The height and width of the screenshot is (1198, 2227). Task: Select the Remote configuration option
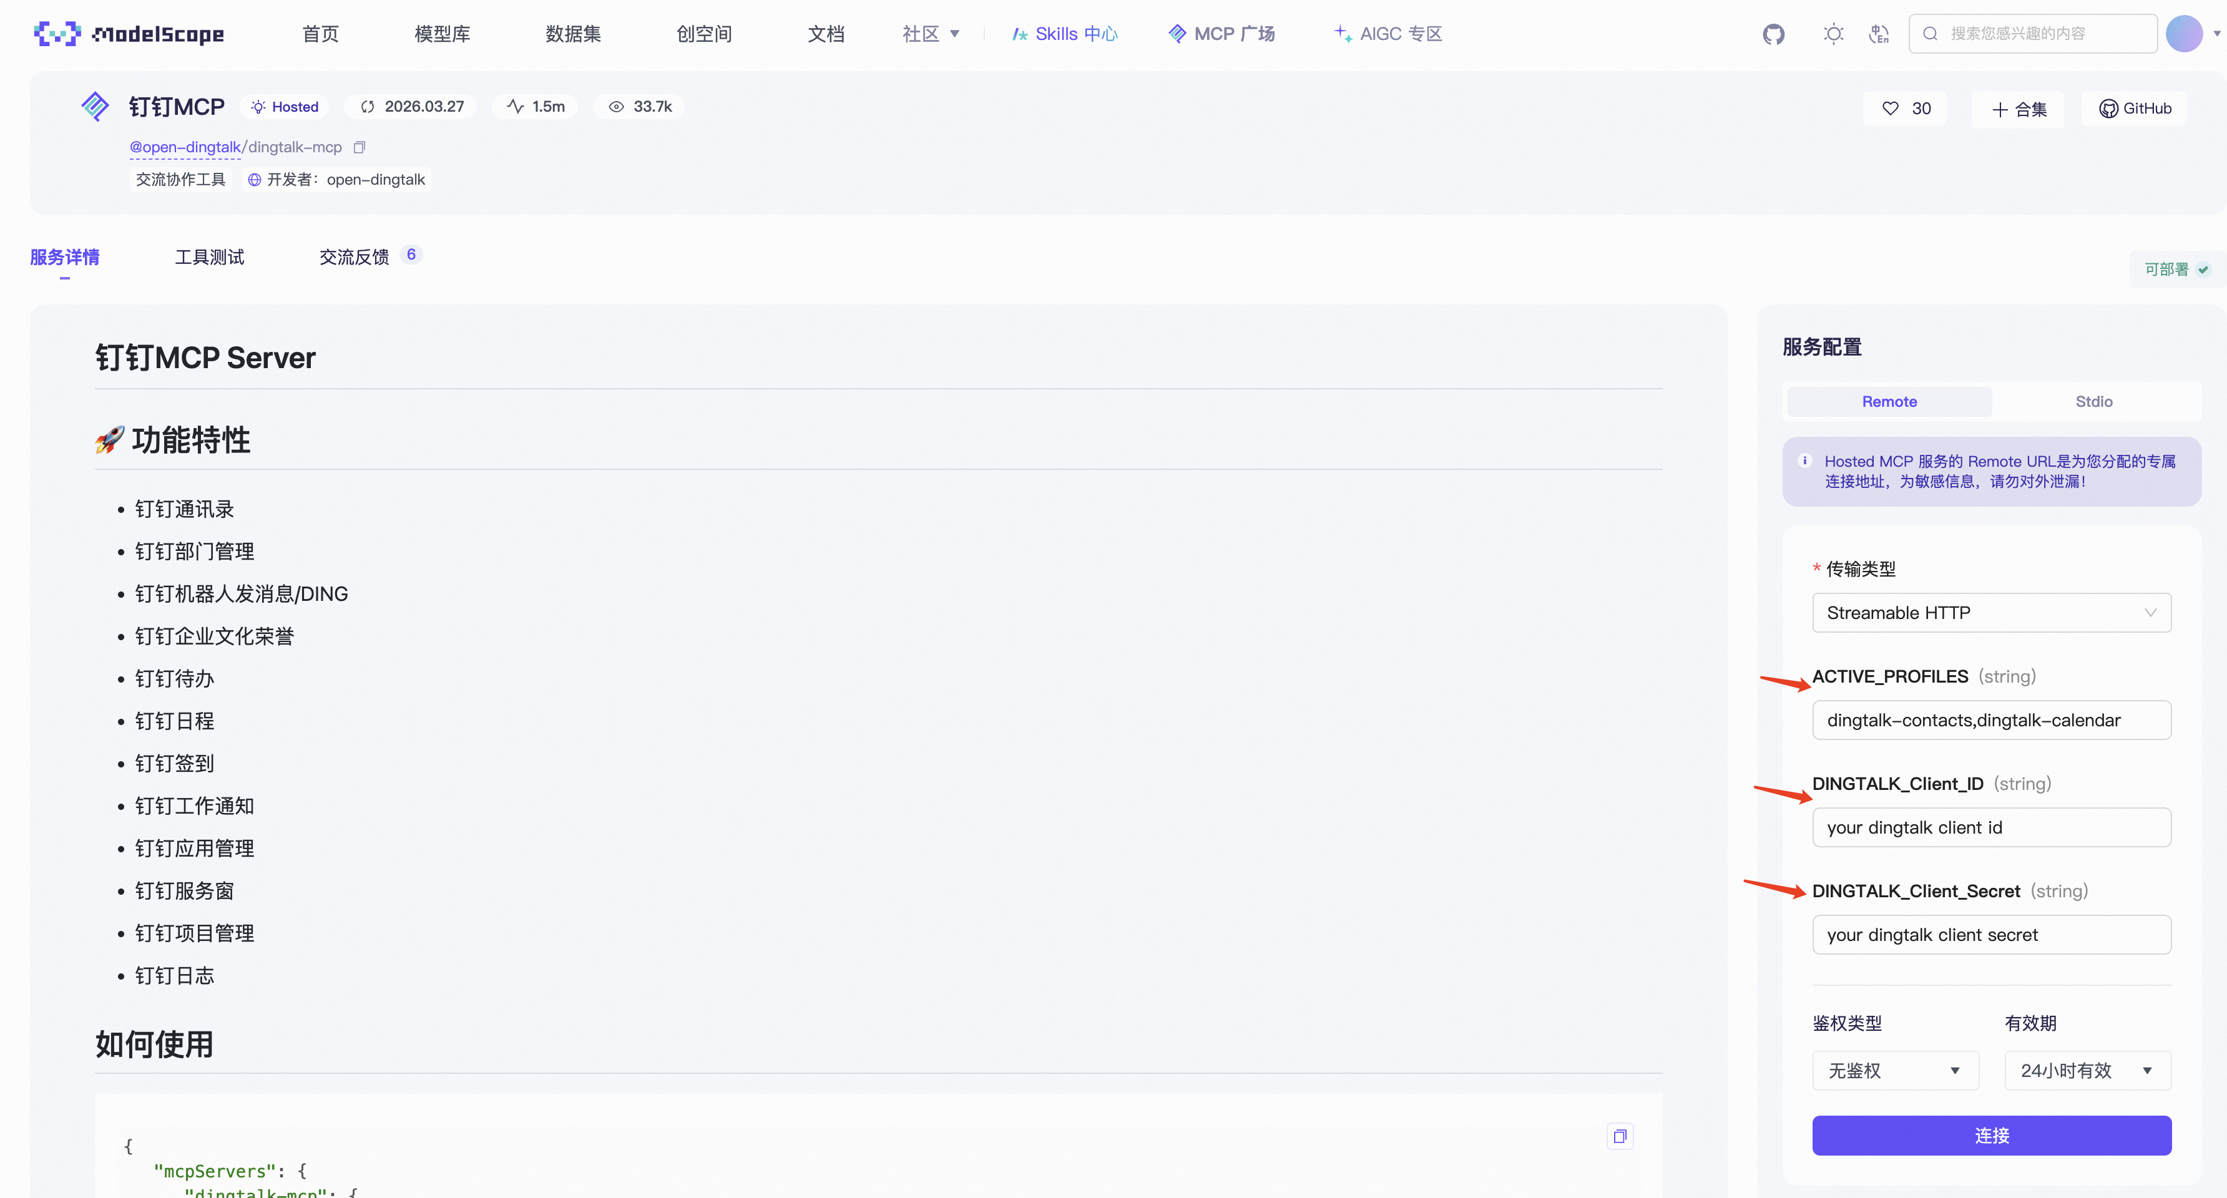click(x=1889, y=401)
